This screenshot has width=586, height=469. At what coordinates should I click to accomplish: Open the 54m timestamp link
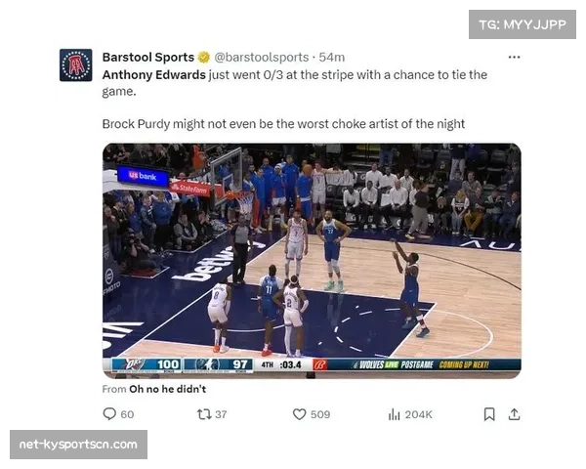[332, 58]
